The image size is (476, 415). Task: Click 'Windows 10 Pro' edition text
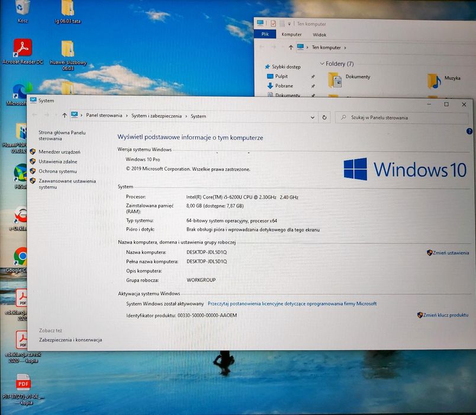click(143, 159)
